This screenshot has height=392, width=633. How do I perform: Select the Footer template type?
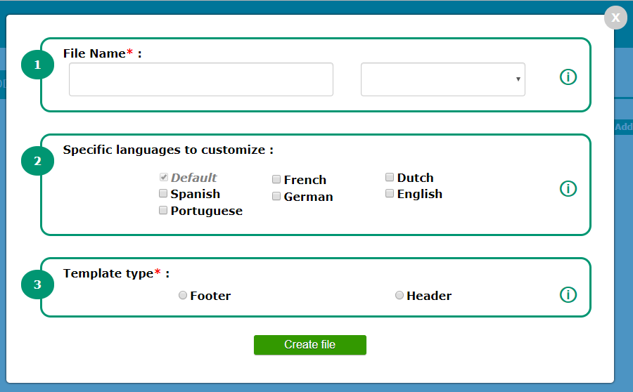(x=183, y=296)
